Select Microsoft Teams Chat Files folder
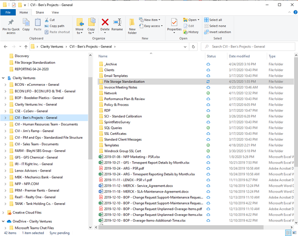 pos(34,228)
